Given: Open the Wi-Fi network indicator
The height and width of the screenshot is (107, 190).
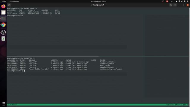Looking at the screenshot, I should tap(176, 1).
